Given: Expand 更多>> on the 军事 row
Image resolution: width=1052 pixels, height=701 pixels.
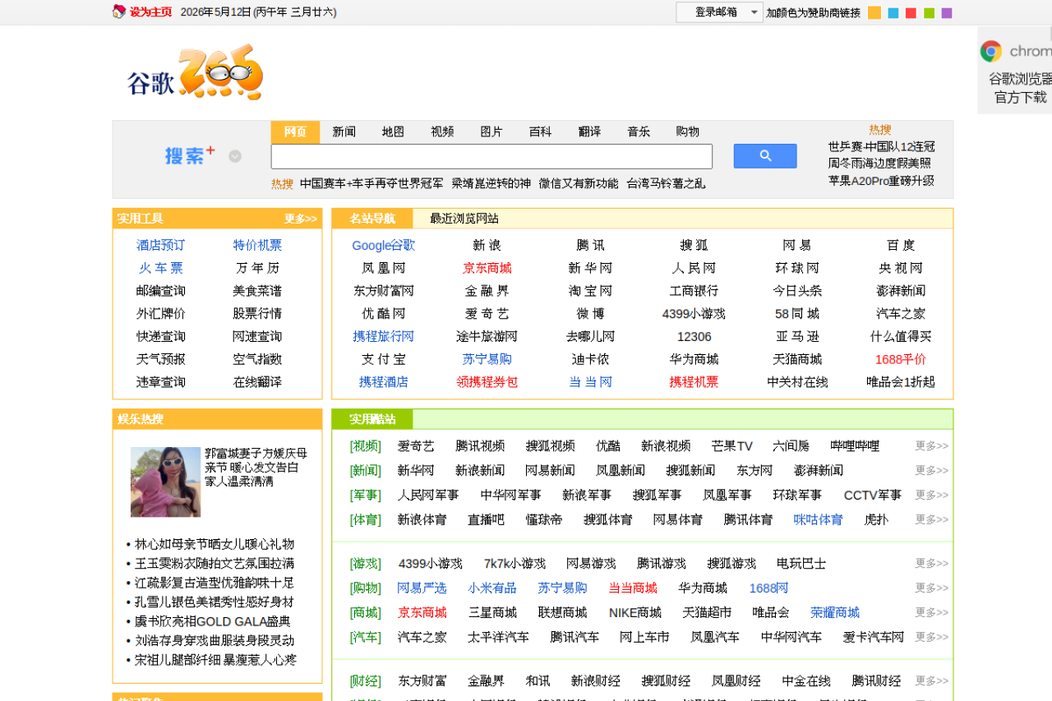Looking at the screenshot, I should pos(932,496).
